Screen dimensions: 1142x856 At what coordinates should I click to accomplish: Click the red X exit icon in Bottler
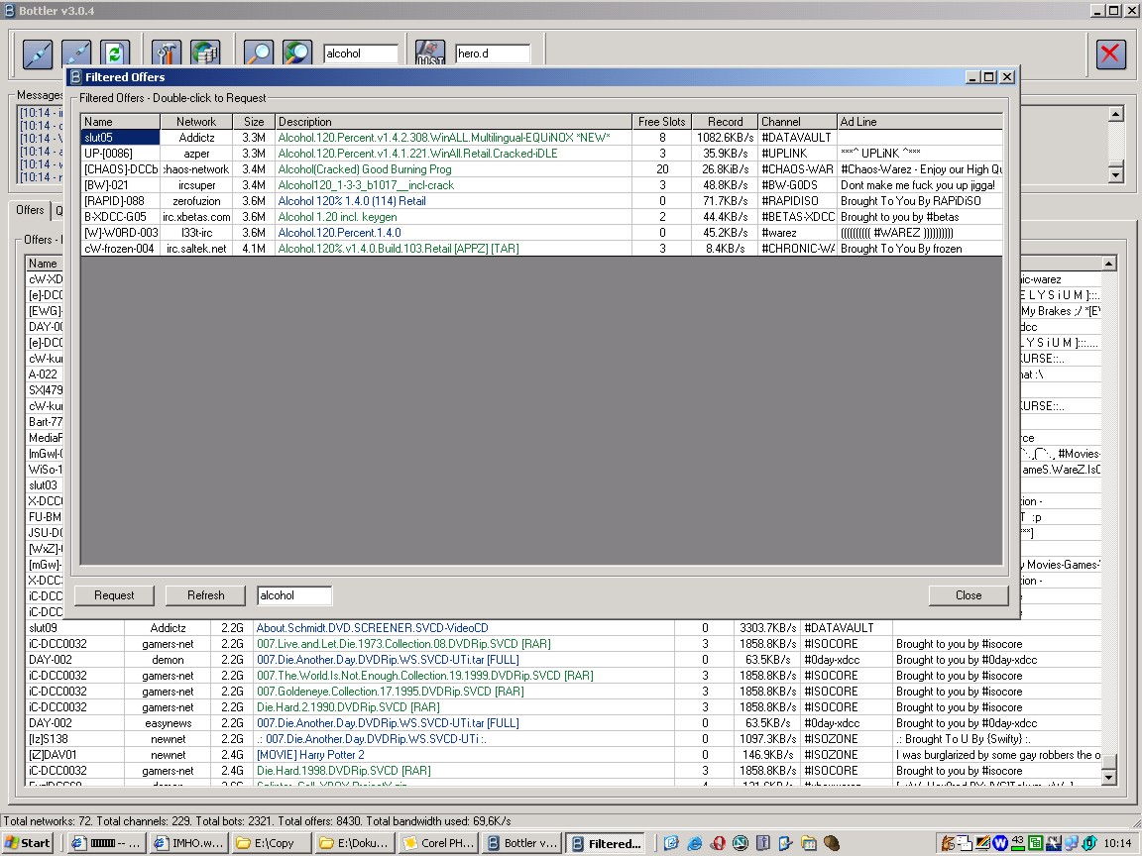(x=1110, y=53)
